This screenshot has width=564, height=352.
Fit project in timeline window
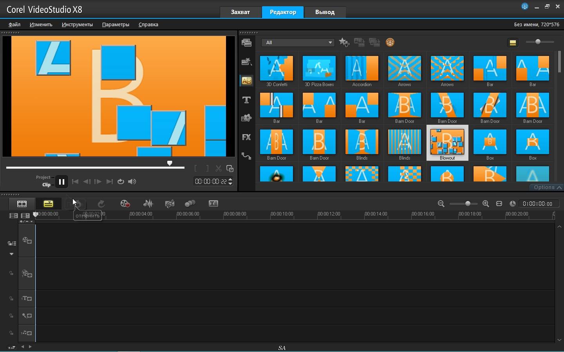[x=499, y=204]
